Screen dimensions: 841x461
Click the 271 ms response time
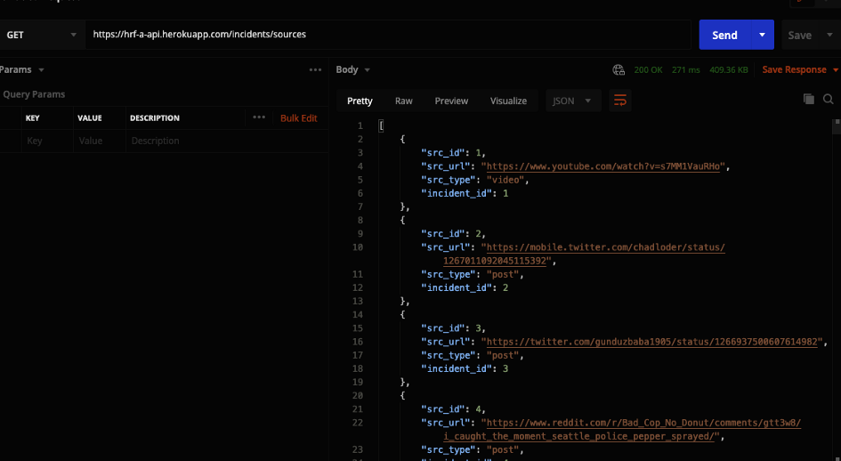(686, 69)
